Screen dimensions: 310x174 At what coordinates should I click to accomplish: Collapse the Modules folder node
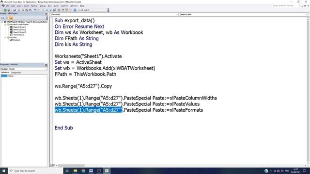click(5, 37)
